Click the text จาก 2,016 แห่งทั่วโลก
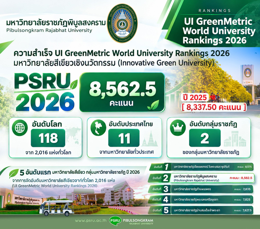The width and height of the screenshot is (260, 229). pos(48,152)
